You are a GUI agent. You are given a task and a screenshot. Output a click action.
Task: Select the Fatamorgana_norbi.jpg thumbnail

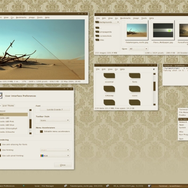(x=137, y=30)
